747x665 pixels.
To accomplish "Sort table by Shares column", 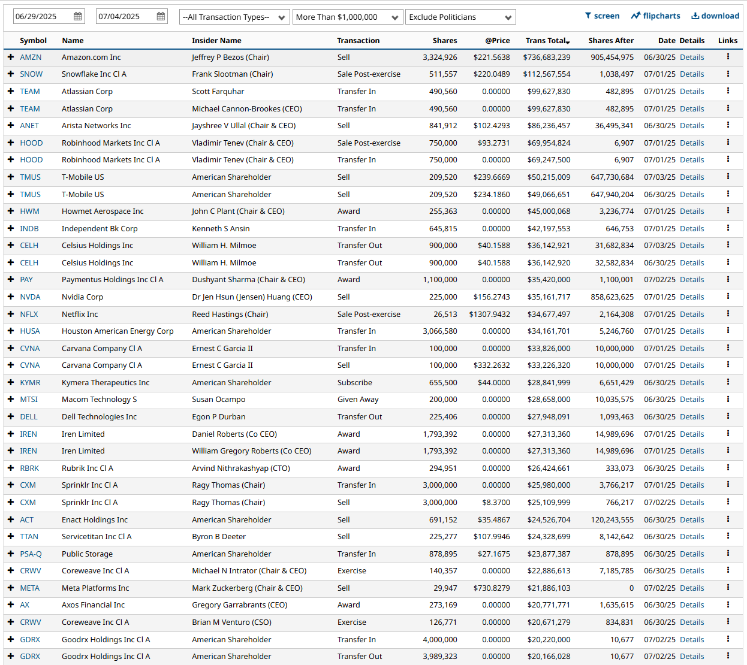I will pyautogui.click(x=445, y=41).
